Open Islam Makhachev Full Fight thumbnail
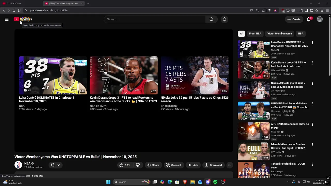This screenshot has width=331, height=186. [x=253, y=151]
